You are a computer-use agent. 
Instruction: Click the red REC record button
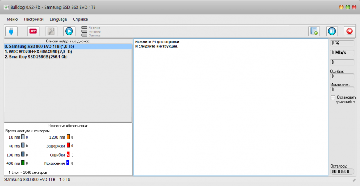(33, 31)
